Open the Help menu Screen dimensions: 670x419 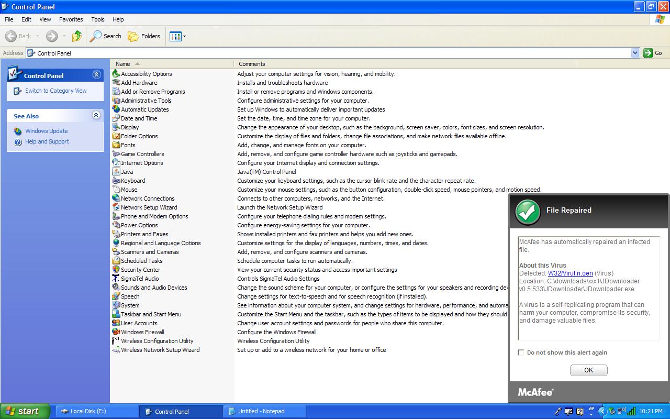[x=118, y=19]
